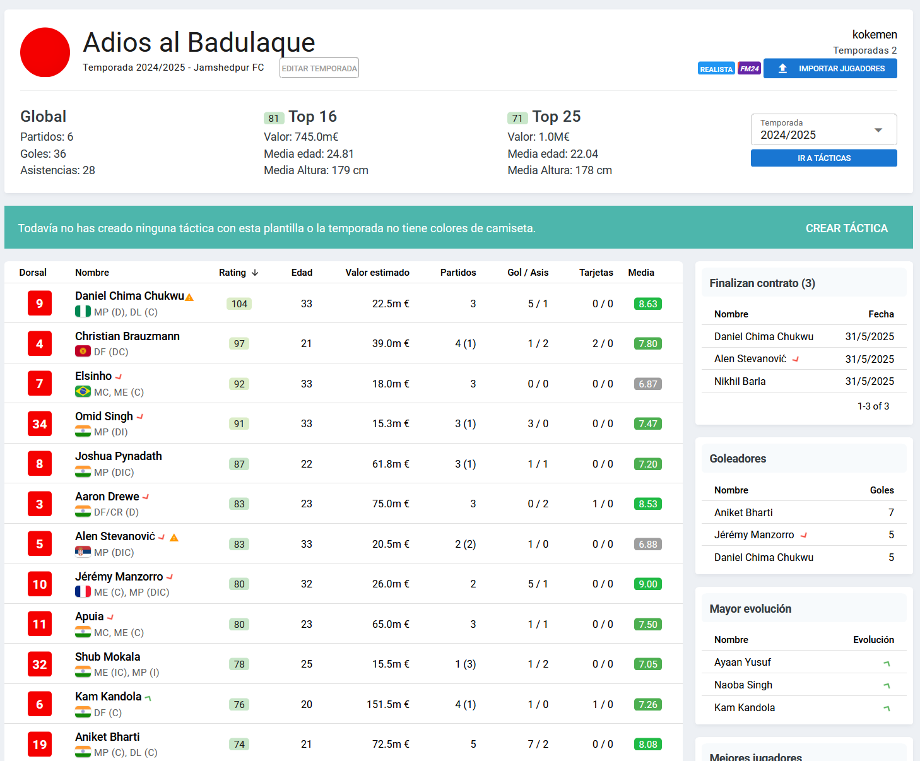Click red decline arrow beside Elsinho

click(x=119, y=377)
